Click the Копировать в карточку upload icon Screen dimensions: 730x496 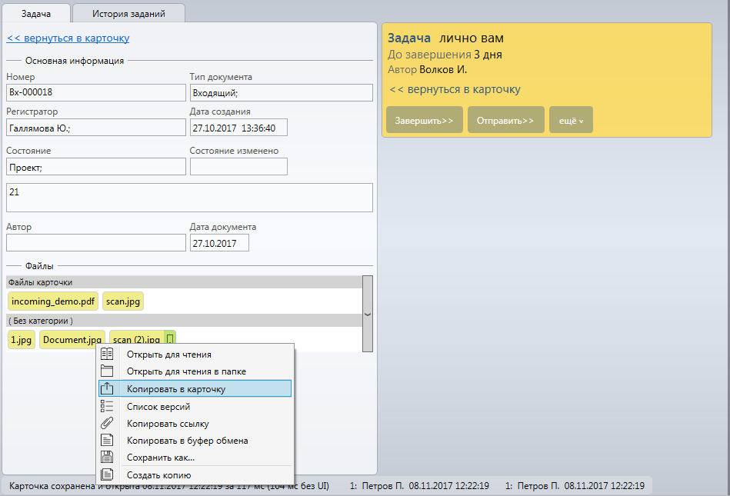pos(108,388)
